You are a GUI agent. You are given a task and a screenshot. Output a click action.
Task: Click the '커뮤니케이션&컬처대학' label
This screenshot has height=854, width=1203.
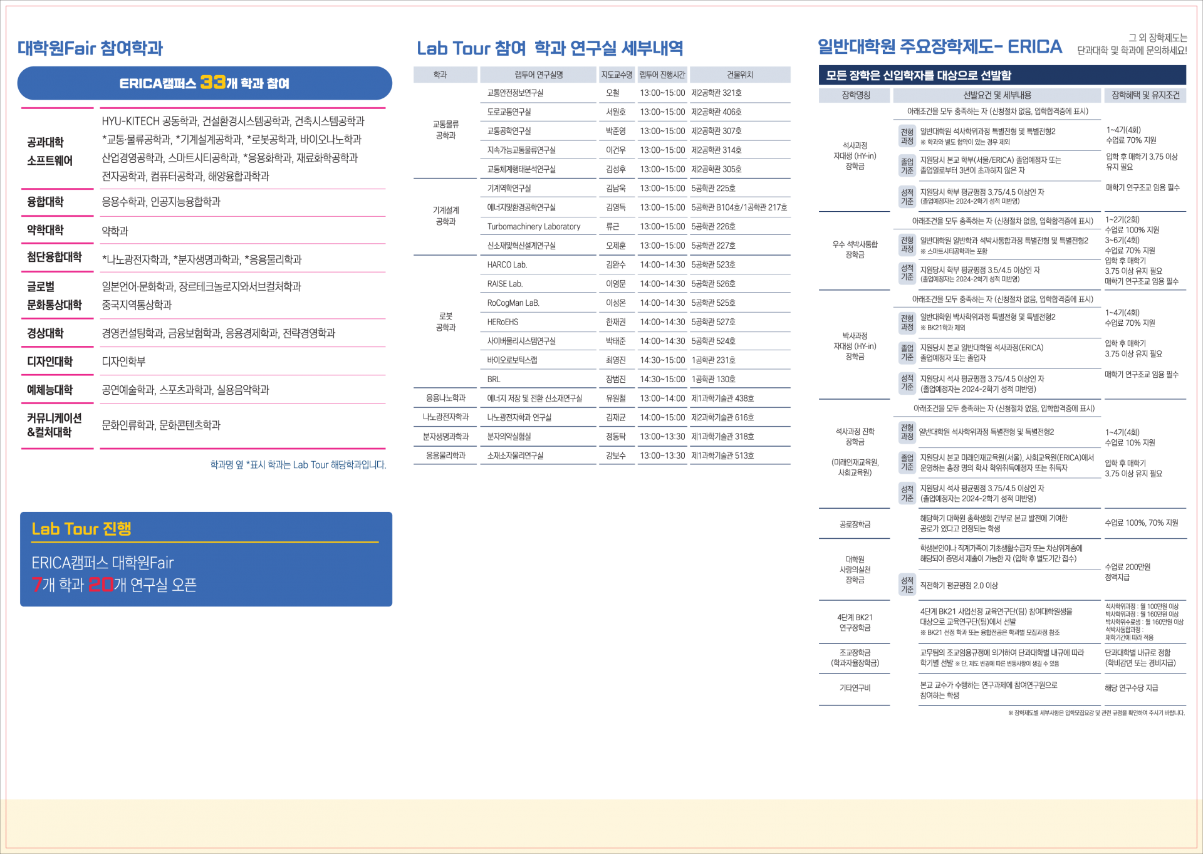pos(55,425)
